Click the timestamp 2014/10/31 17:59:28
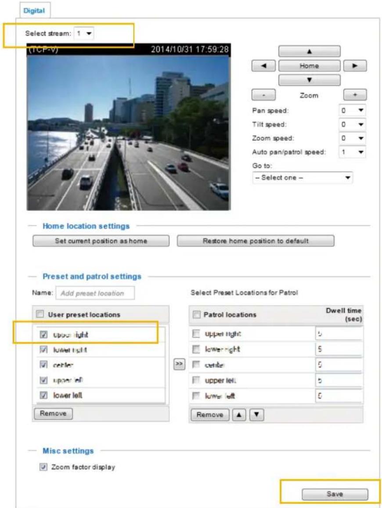Screen dimensions: 382x508 coord(190,49)
